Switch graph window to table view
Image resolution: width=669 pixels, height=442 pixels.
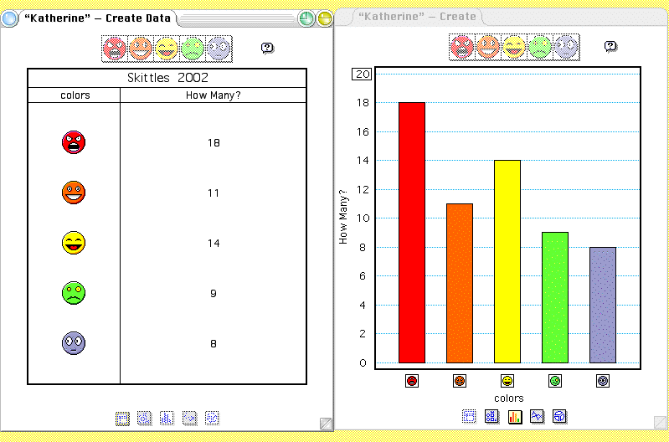[x=469, y=416]
